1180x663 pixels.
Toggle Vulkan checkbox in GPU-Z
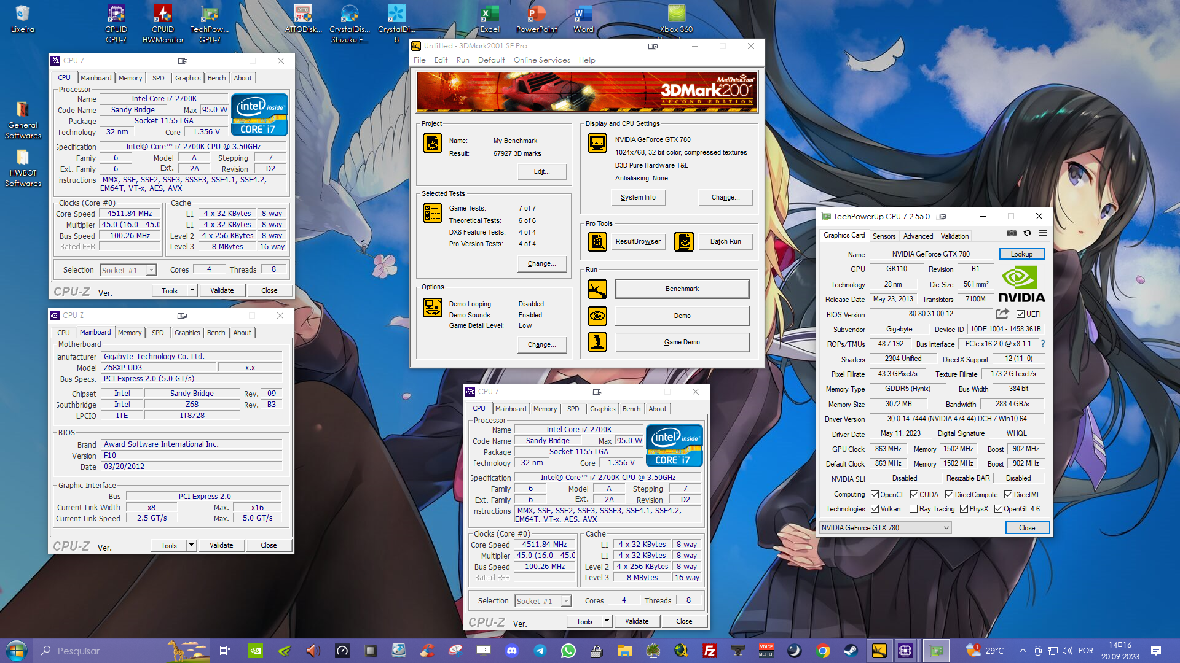click(875, 509)
